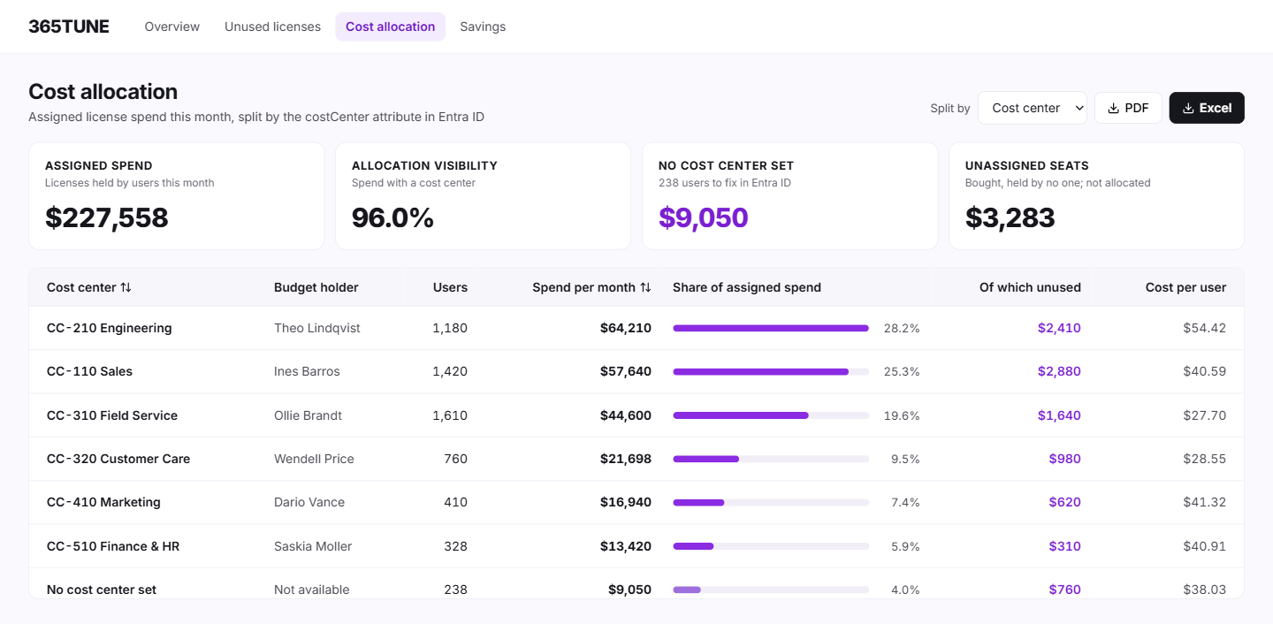
Task: Click the CC-110 Sales share bar
Action: coord(771,371)
